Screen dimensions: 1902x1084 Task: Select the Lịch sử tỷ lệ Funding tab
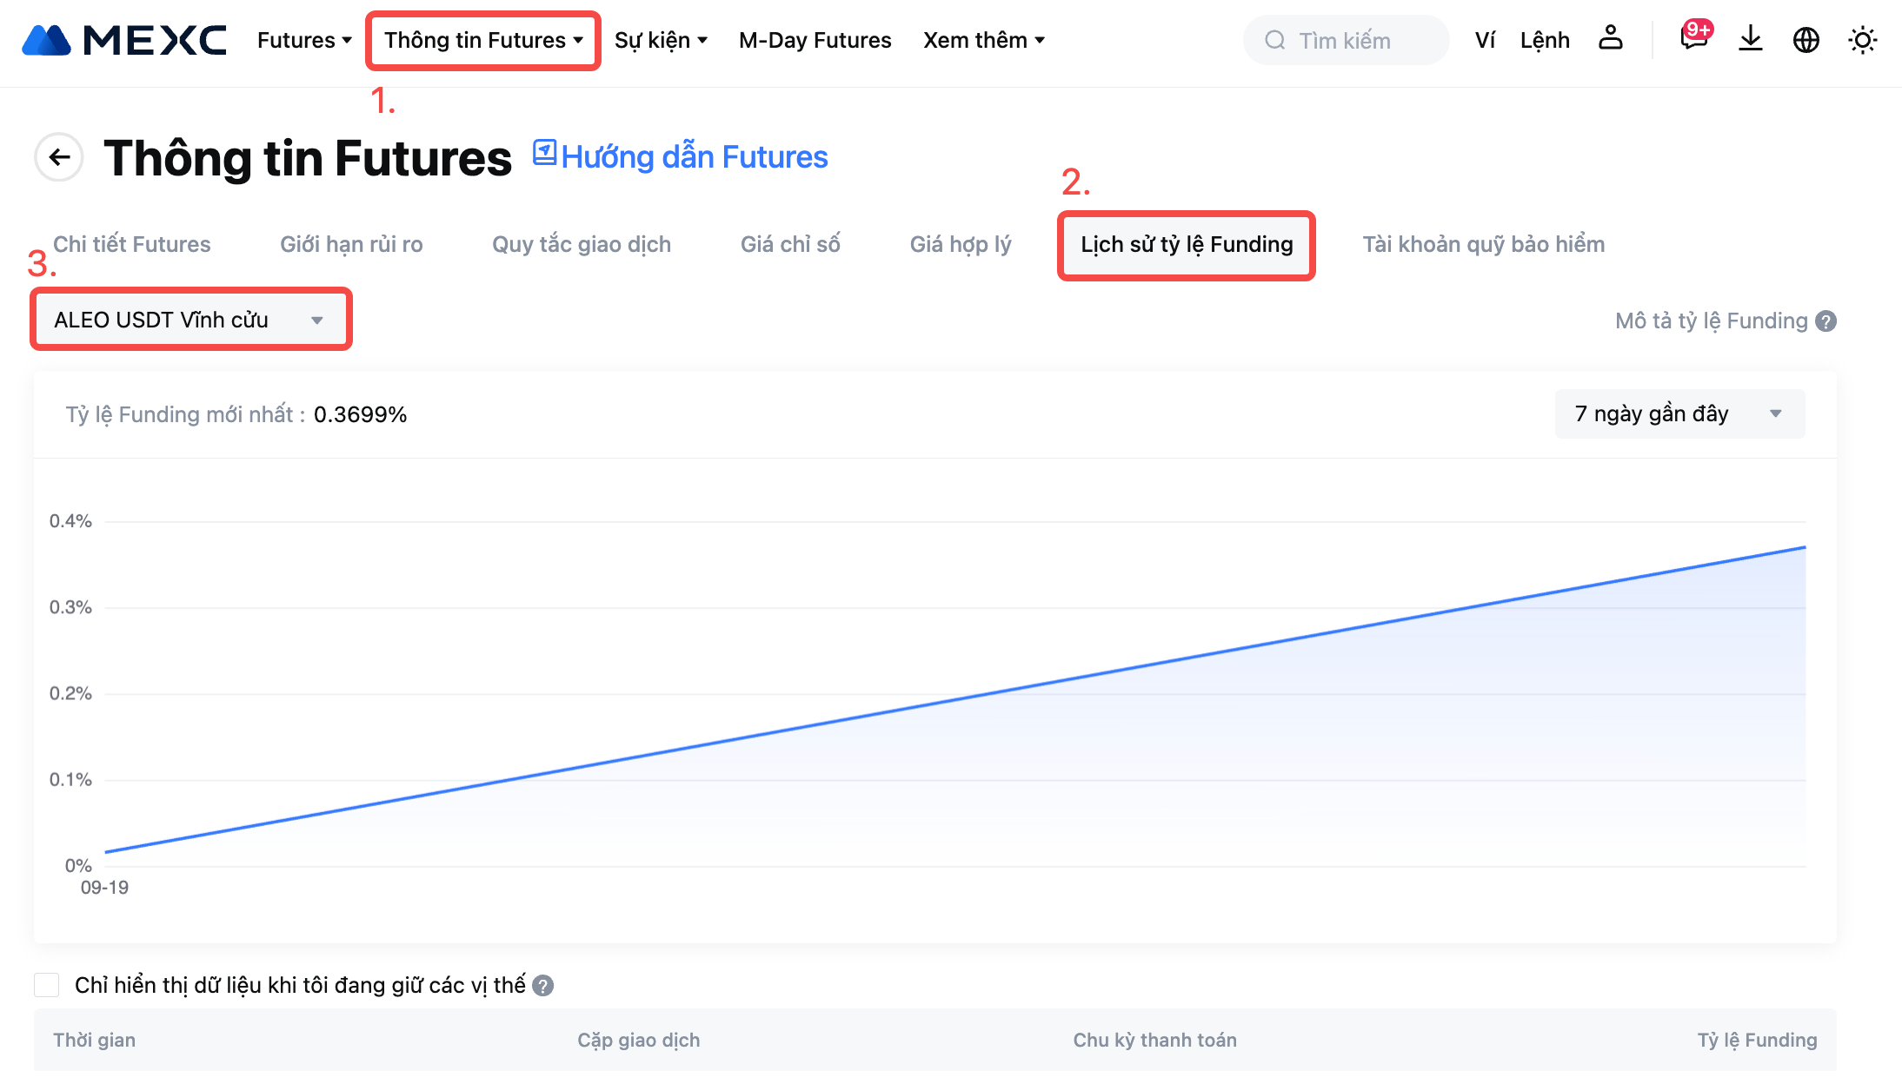[x=1186, y=245]
